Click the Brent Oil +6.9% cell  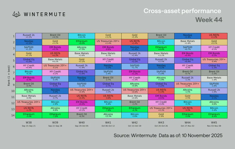click(161, 36)
